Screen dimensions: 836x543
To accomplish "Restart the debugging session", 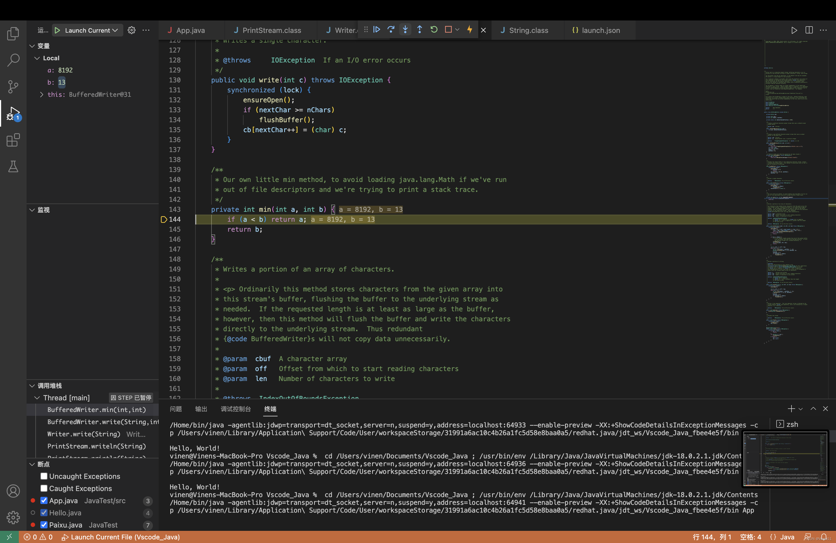I will coord(434,30).
